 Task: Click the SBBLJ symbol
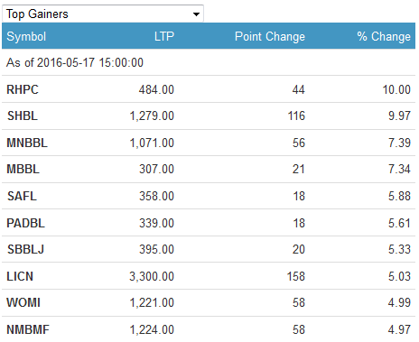[x=25, y=249]
